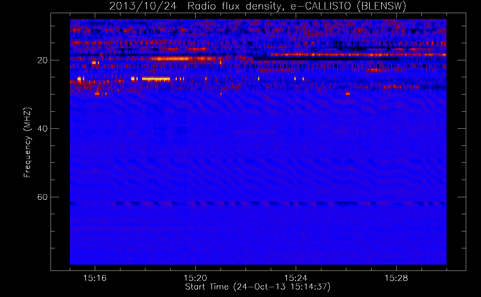This screenshot has height=297, width=481.
Task: Click the plot title mentioning e-CALLISTO (BLENSW)
Action: coord(258,6)
